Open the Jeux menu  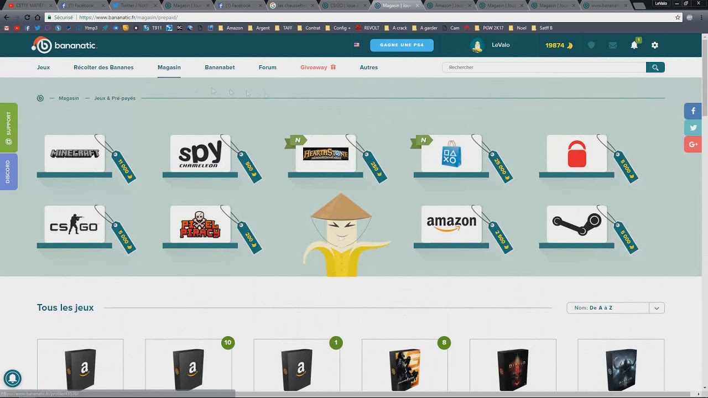43,67
